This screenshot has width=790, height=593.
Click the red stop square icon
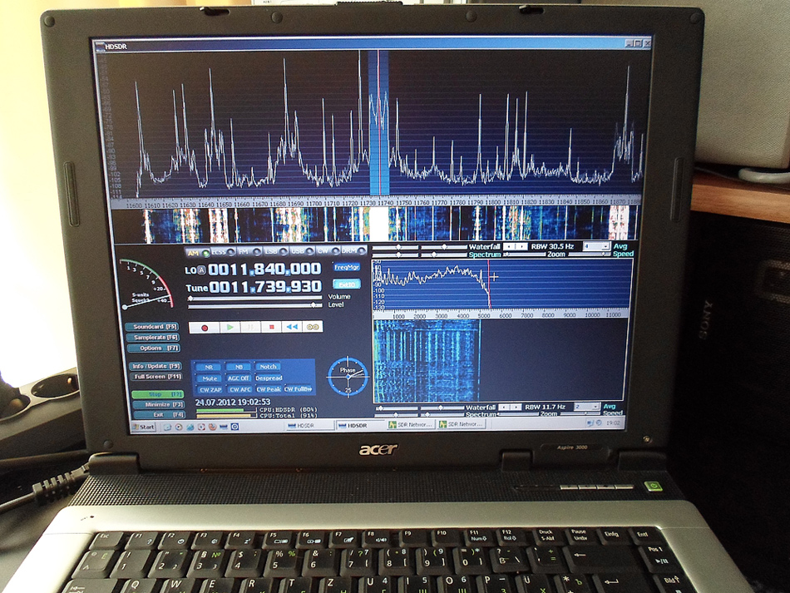[271, 328]
